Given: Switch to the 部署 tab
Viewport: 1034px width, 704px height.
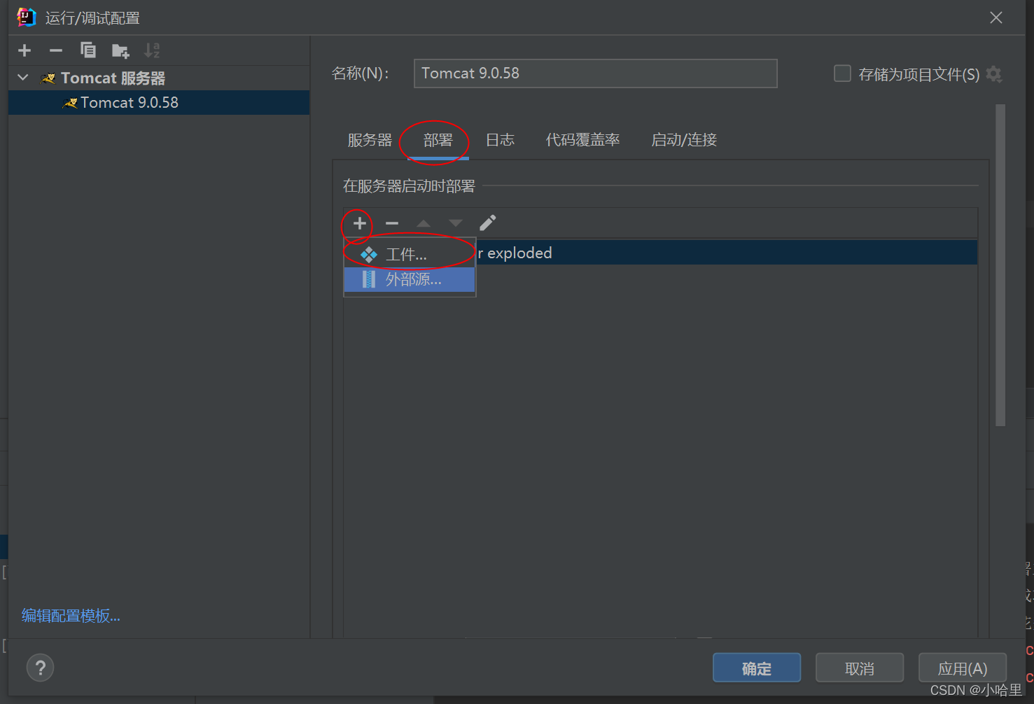Looking at the screenshot, I should pos(438,140).
